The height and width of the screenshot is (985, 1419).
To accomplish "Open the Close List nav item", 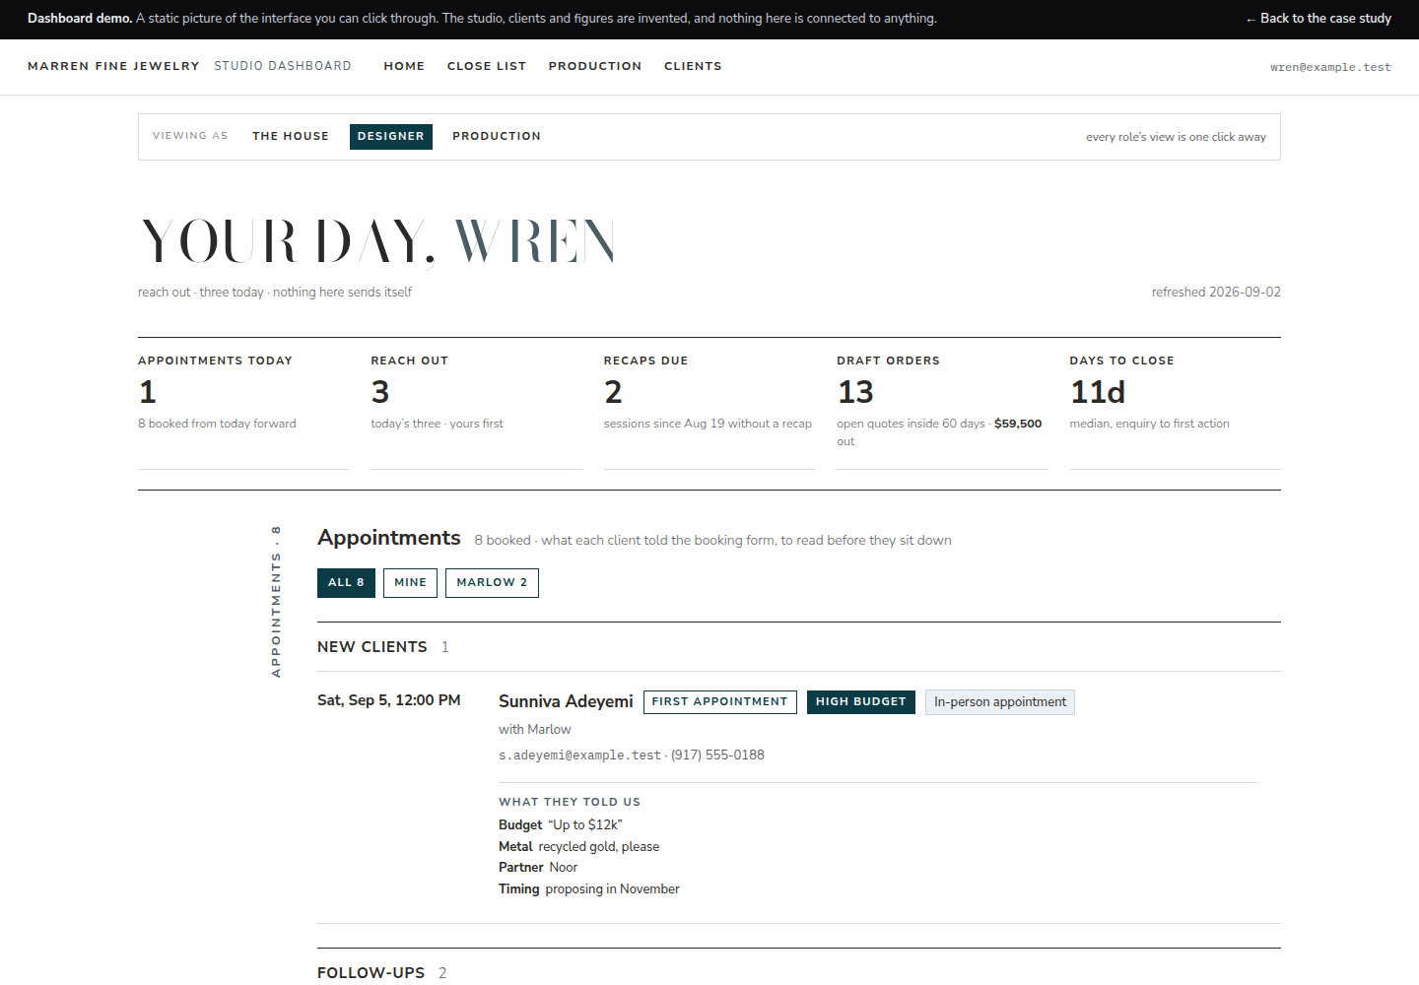I will click(x=487, y=66).
